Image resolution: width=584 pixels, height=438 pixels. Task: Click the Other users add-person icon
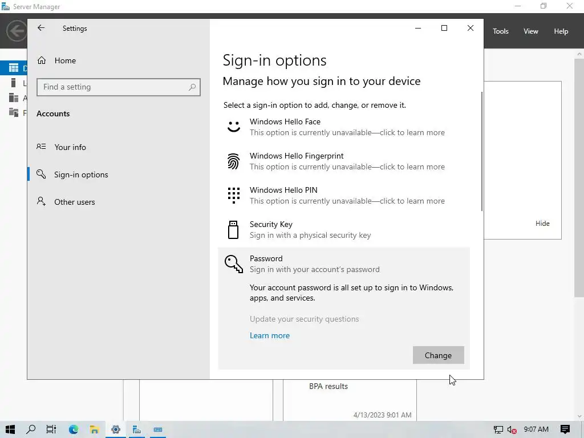pos(41,201)
